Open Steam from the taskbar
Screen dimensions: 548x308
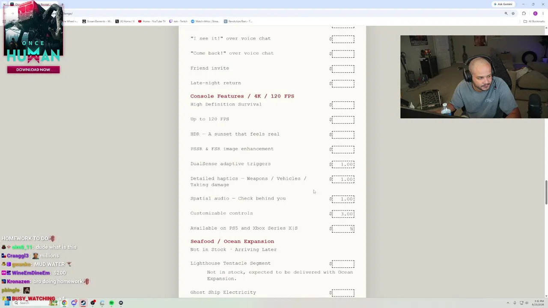pos(83,303)
